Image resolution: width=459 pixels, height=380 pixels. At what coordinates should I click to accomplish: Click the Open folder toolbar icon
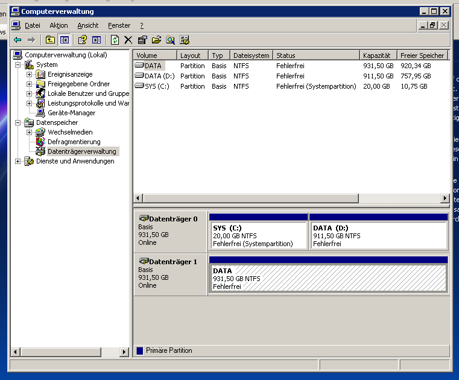pyautogui.click(x=156, y=40)
